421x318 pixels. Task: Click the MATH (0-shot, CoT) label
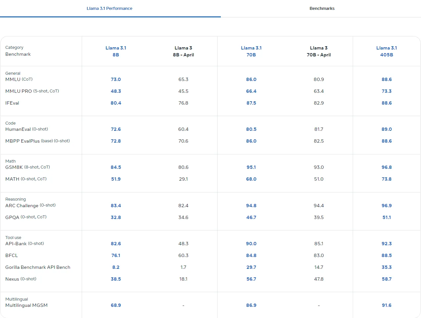coord(26,179)
